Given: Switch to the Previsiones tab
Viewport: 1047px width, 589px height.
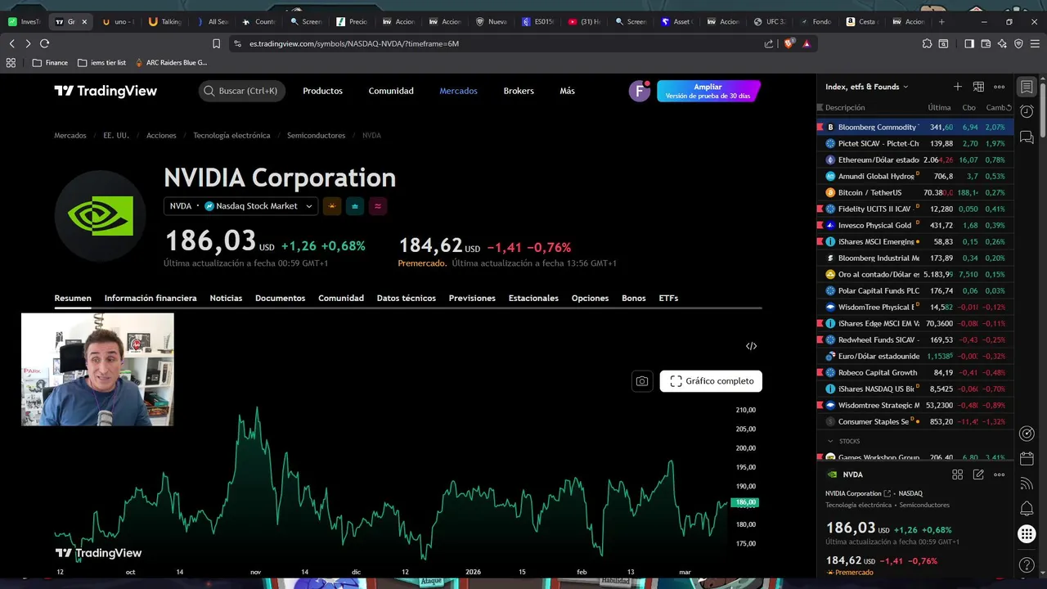Looking at the screenshot, I should [x=472, y=298].
